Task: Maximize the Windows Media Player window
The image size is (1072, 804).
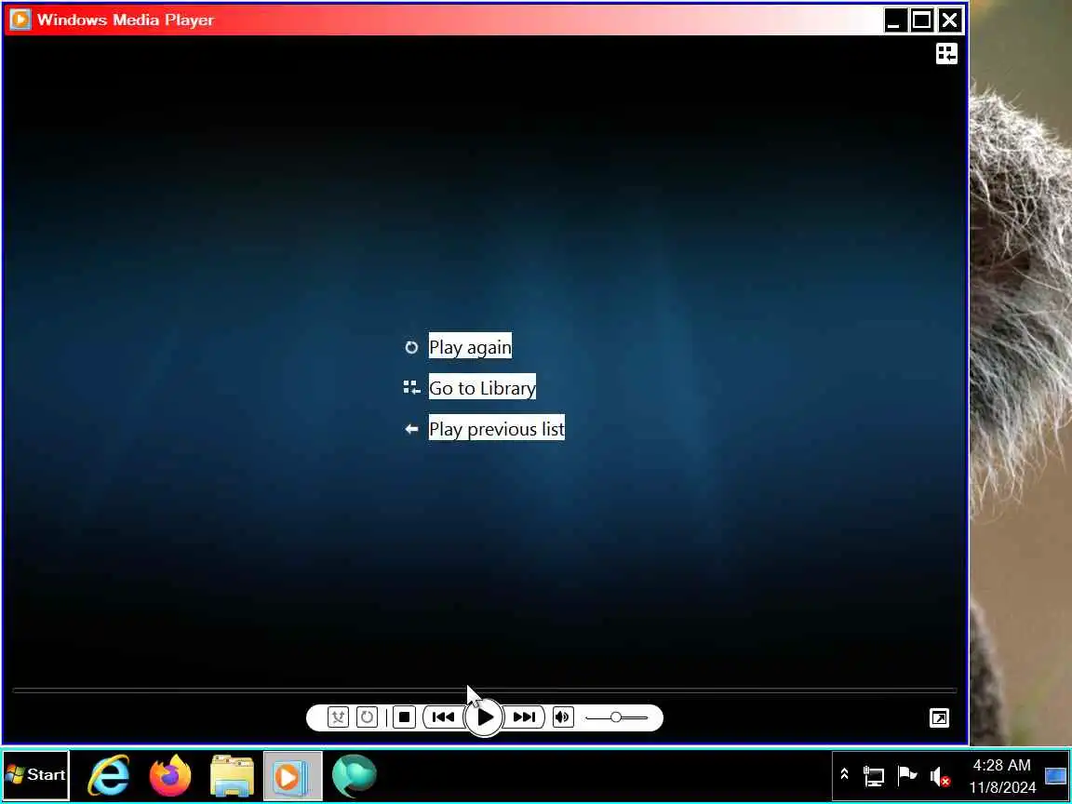Action: (x=921, y=20)
